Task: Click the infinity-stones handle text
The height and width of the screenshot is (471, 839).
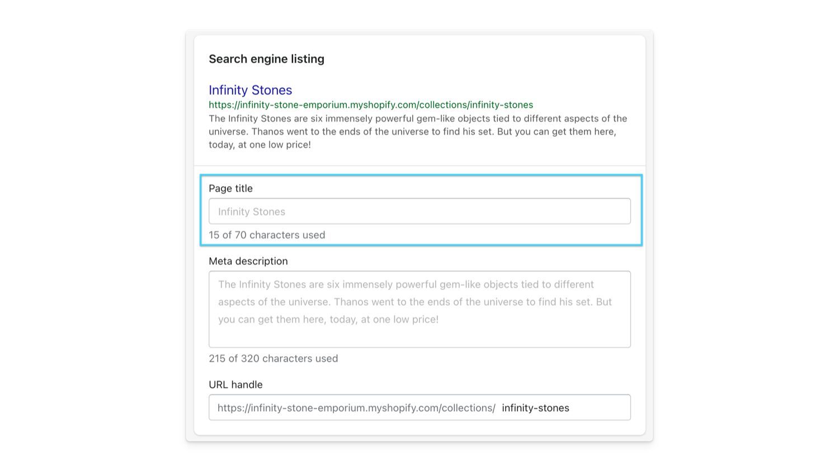Action: pyautogui.click(x=535, y=408)
